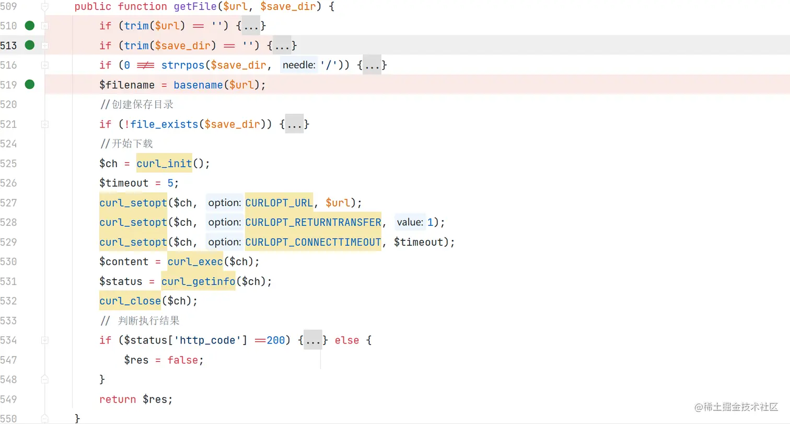Click the $content variable on line 530

pos(124,261)
